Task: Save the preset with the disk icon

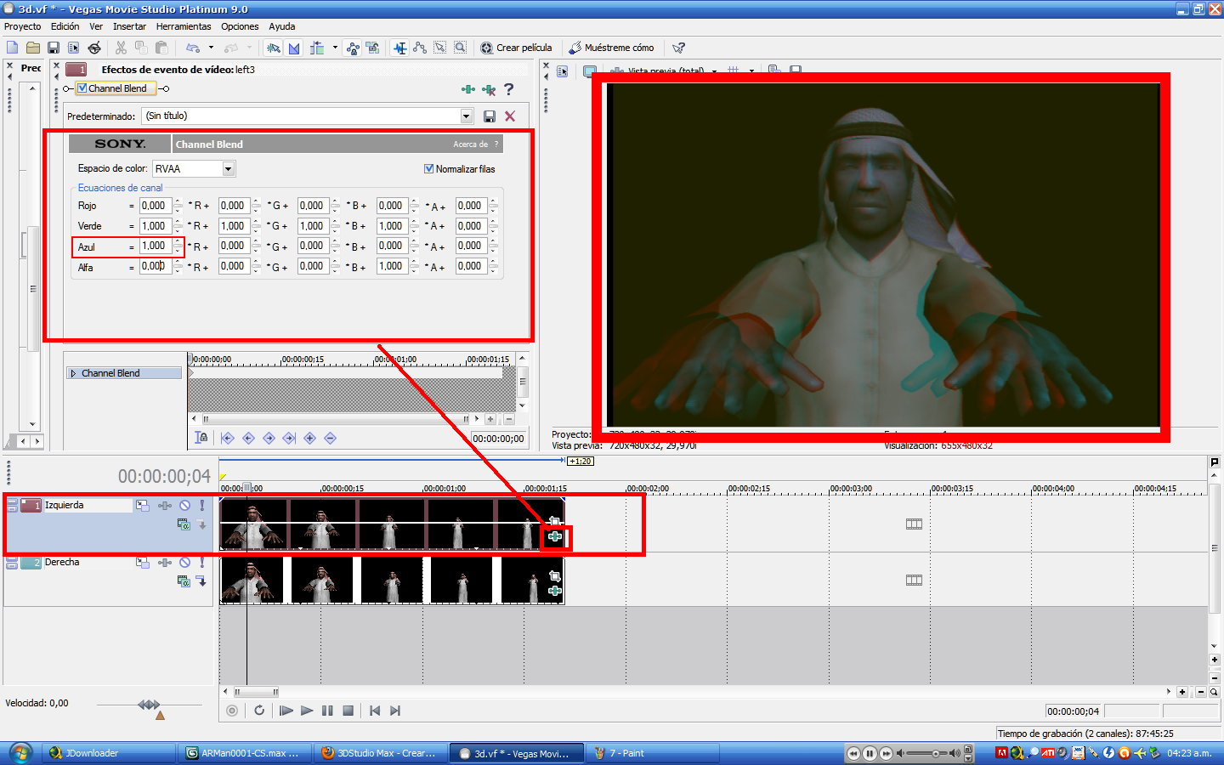Action: tap(490, 116)
